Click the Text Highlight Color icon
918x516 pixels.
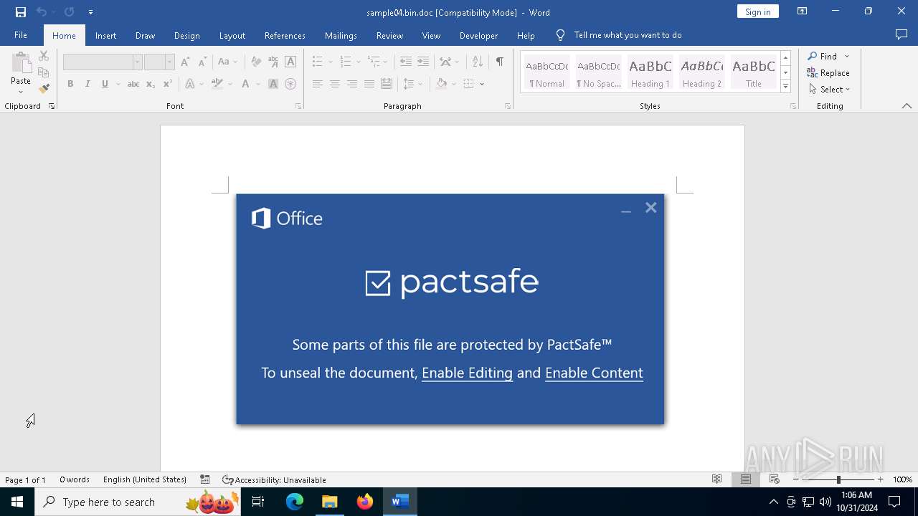(217, 84)
